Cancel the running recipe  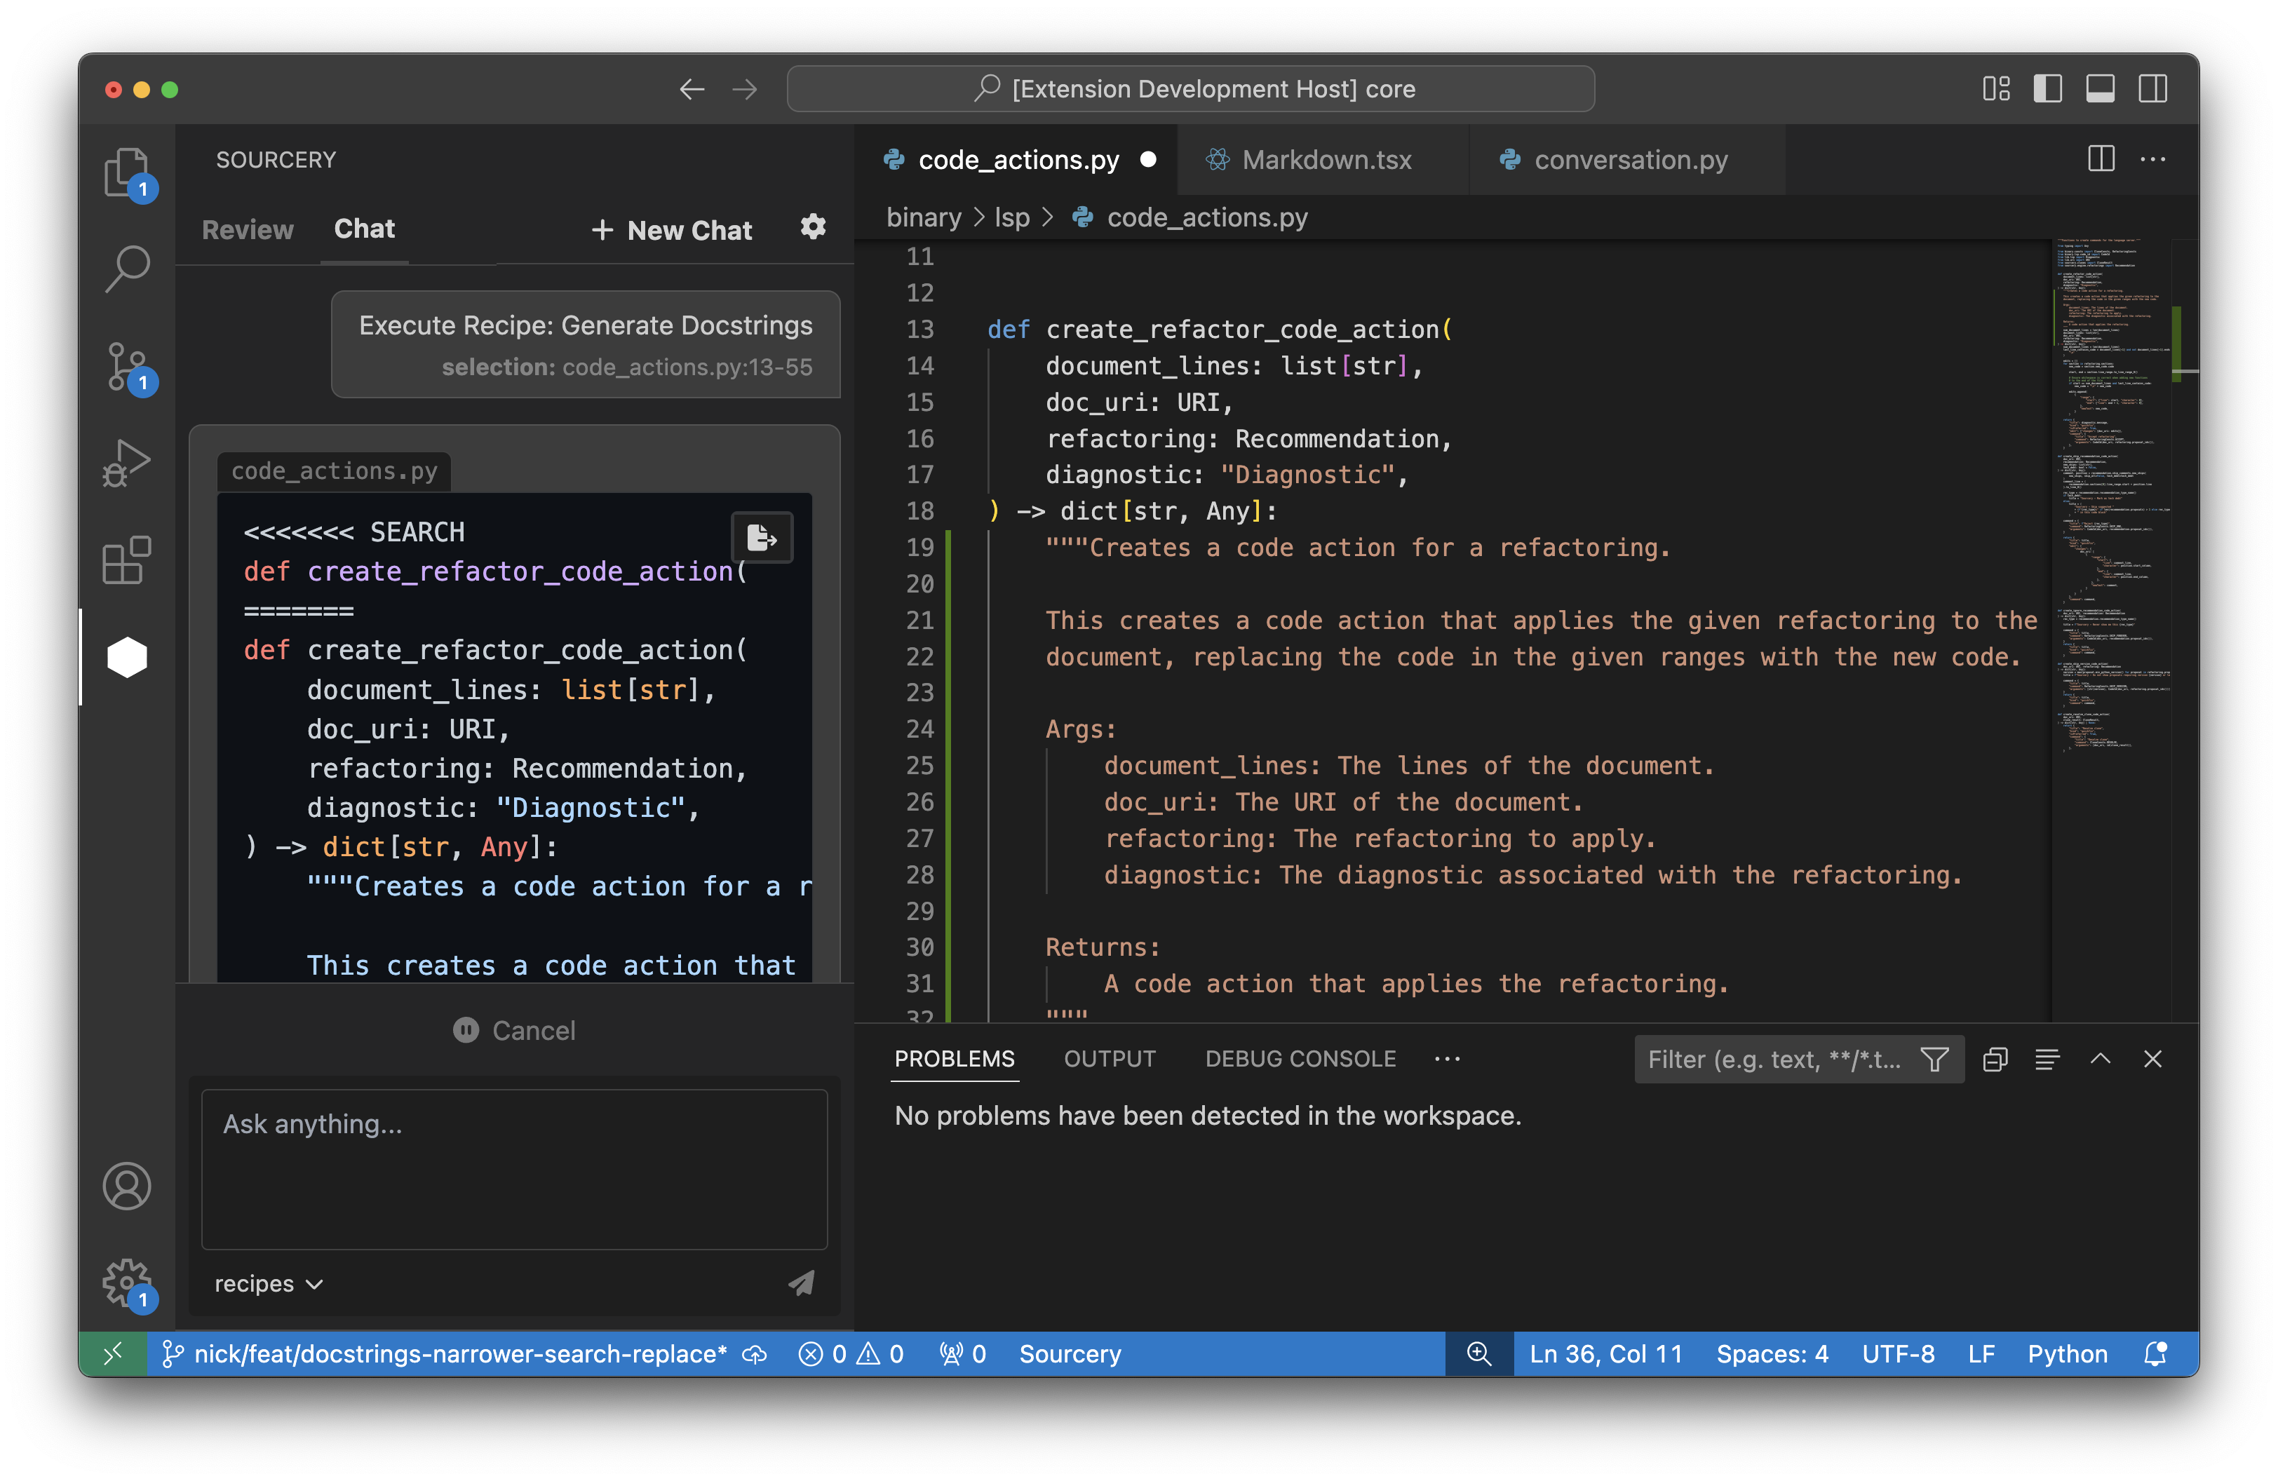[x=514, y=1030]
